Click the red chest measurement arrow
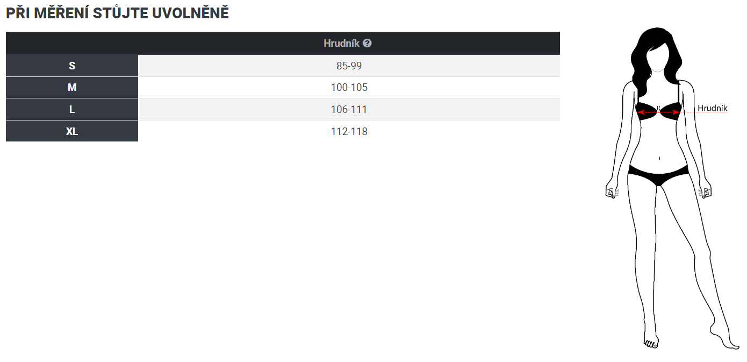The width and height of the screenshot is (747, 362). pyautogui.click(x=658, y=112)
